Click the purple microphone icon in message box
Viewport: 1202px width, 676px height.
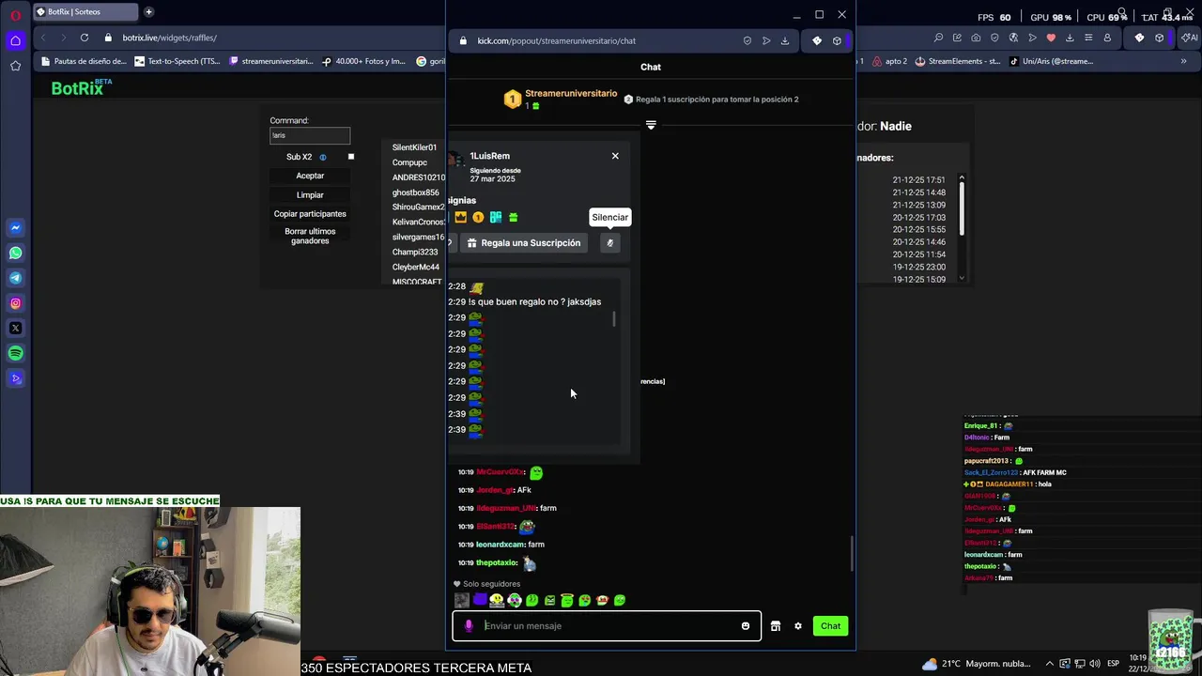point(469,626)
